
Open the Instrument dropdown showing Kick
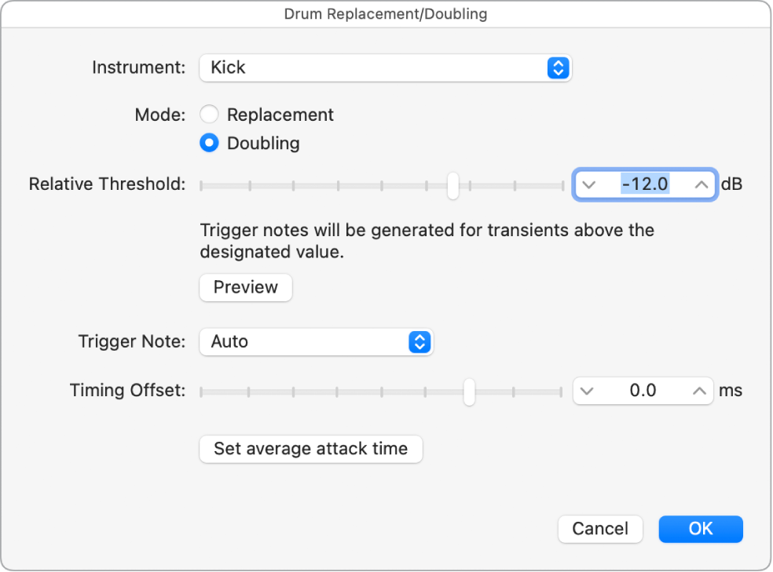(385, 68)
